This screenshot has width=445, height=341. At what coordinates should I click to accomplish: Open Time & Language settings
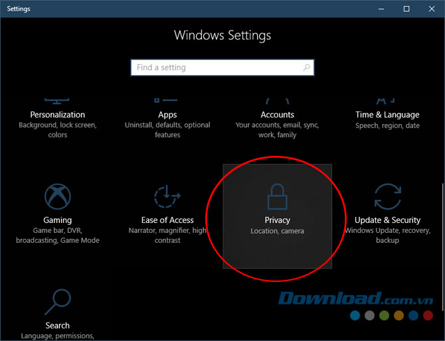(387, 115)
